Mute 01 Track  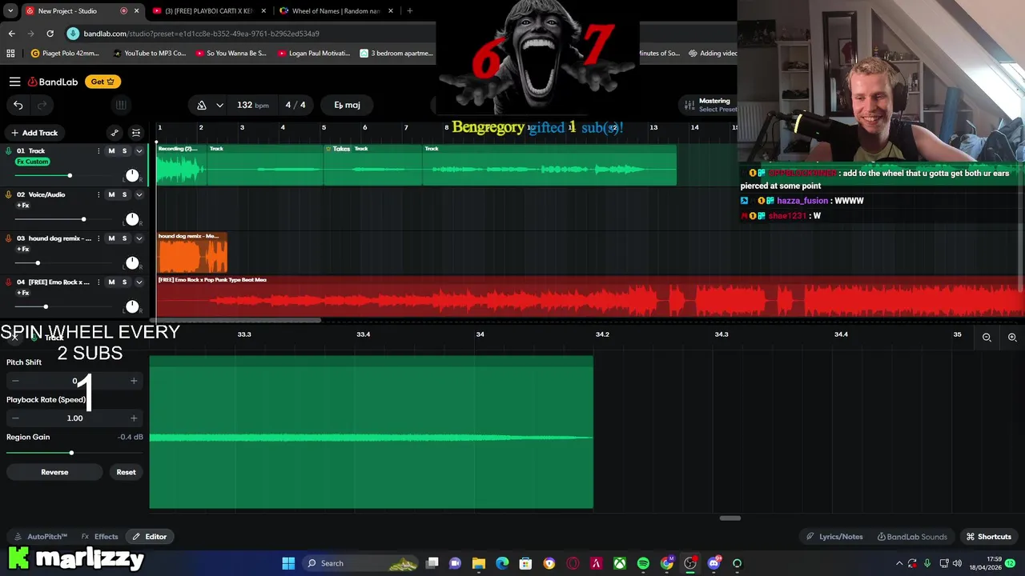coord(111,151)
